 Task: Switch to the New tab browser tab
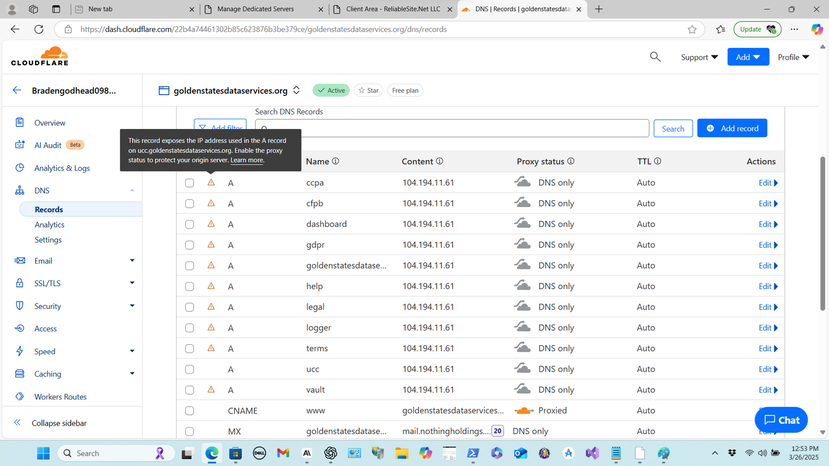[x=135, y=9]
